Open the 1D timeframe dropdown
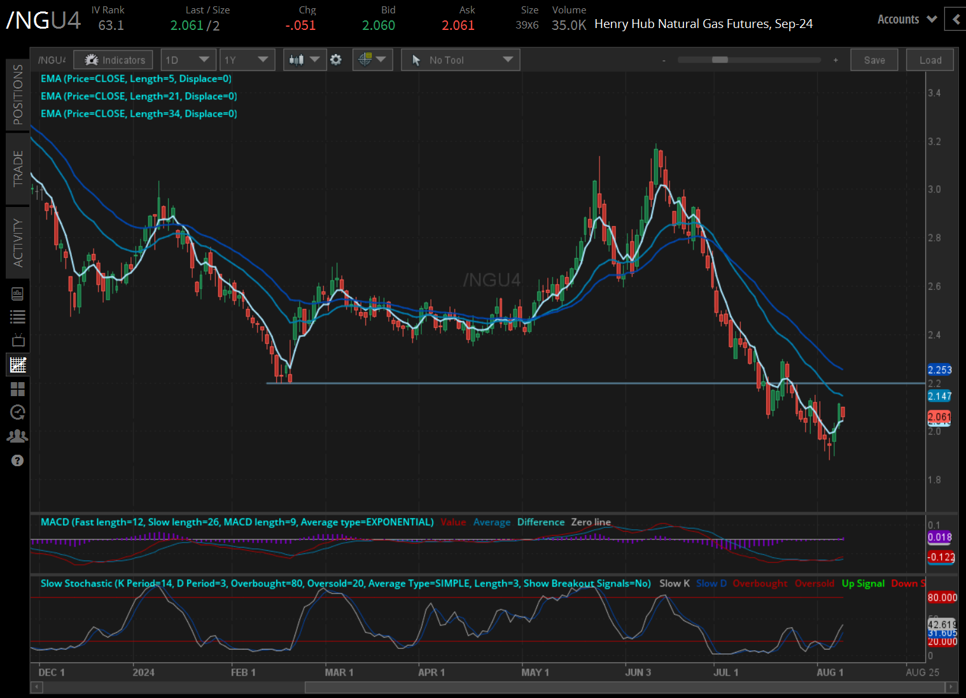966x698 pixels. [188, 59]
